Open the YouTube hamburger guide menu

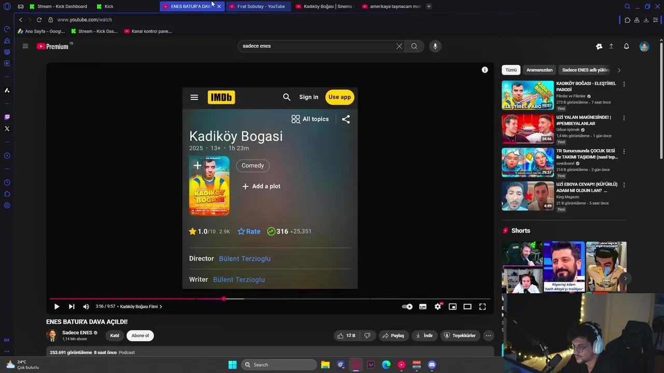[25, 46]
